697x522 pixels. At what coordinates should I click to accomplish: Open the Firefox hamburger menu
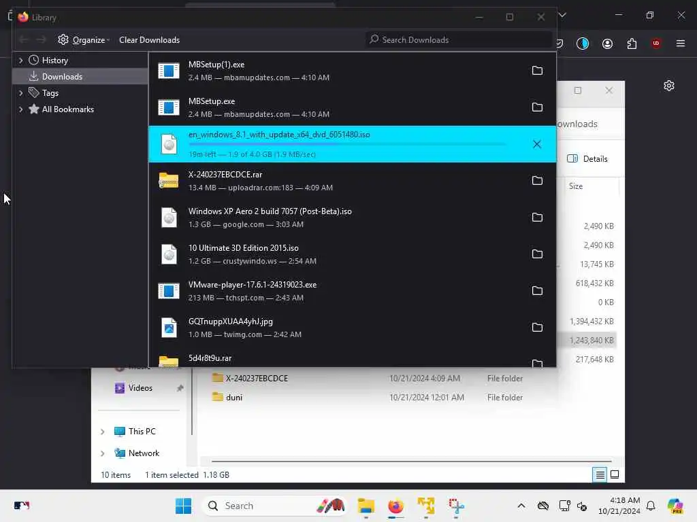(x=681, y=43)
